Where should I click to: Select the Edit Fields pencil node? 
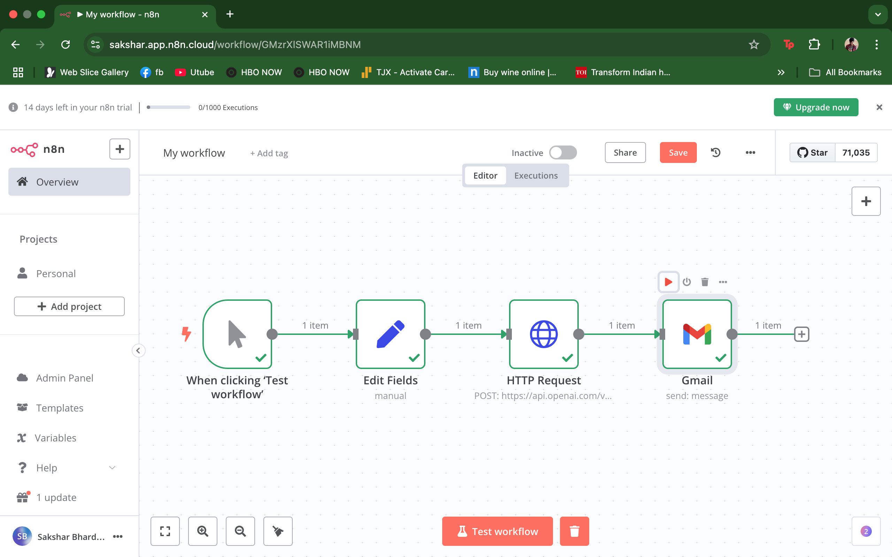click(390, 334)
